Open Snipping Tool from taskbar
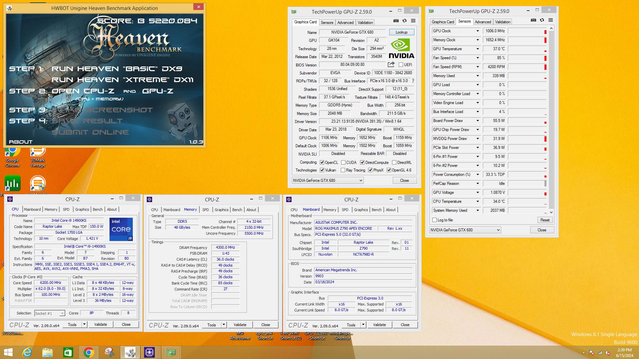The height and width of the screenshot is (359, 639). click(109, 352)
